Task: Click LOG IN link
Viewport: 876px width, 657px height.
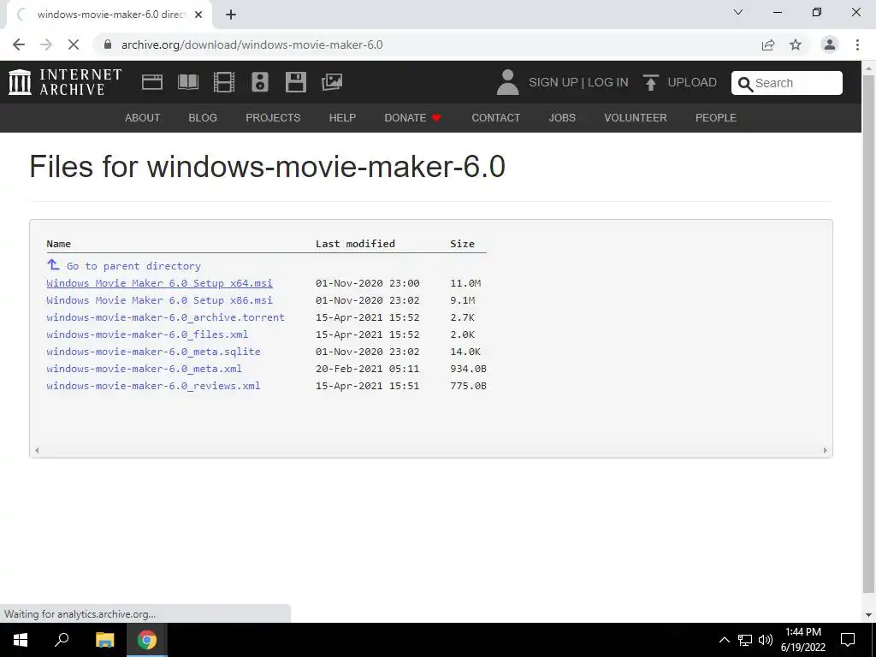Action: point(608,82)
